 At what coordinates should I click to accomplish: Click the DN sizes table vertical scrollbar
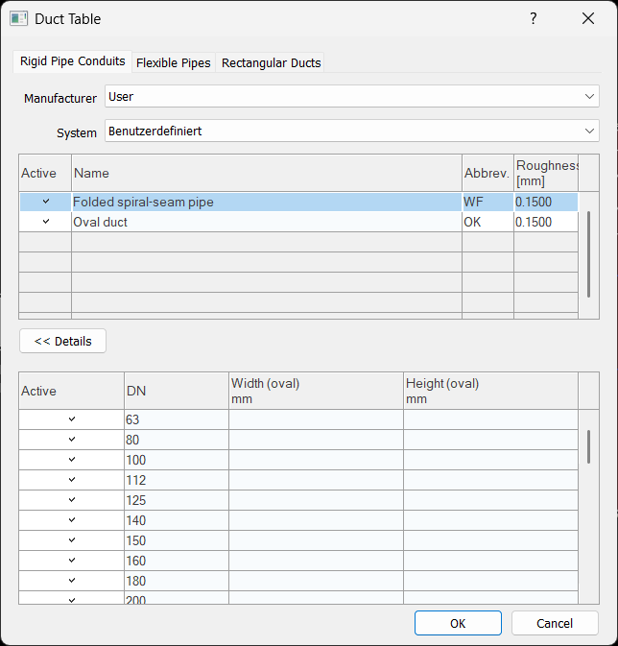coord(589,447)
